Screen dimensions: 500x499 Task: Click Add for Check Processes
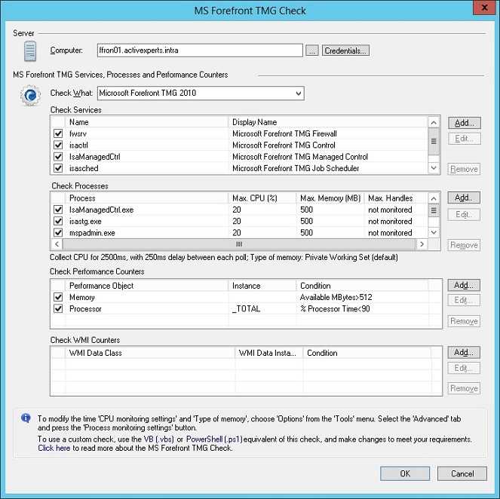click(464, 198)
